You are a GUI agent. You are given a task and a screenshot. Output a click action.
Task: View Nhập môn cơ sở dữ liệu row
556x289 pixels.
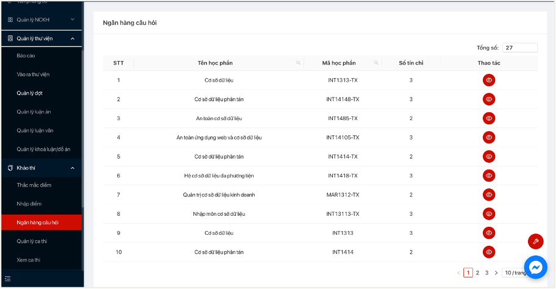(x=488, y=214)
